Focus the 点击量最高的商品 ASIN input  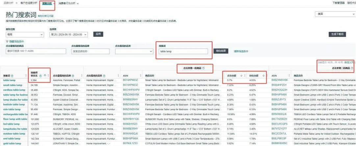pyautogui.click(x=36, y=52)
